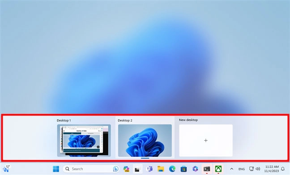Click the Bing chat icon in the search box
This screenshot has width=290, height=175.
(116, 169)
